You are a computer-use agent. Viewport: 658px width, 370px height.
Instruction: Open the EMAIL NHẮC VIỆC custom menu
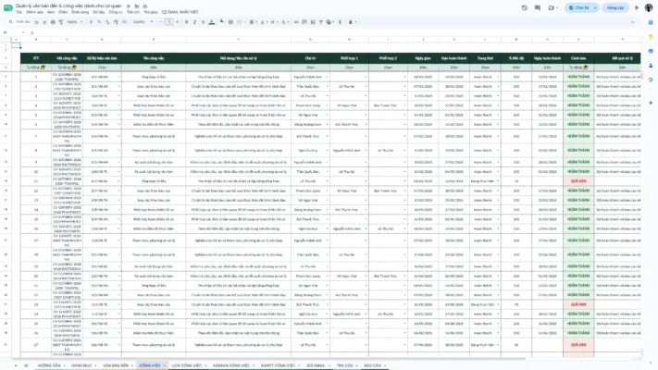pos(180,12)
